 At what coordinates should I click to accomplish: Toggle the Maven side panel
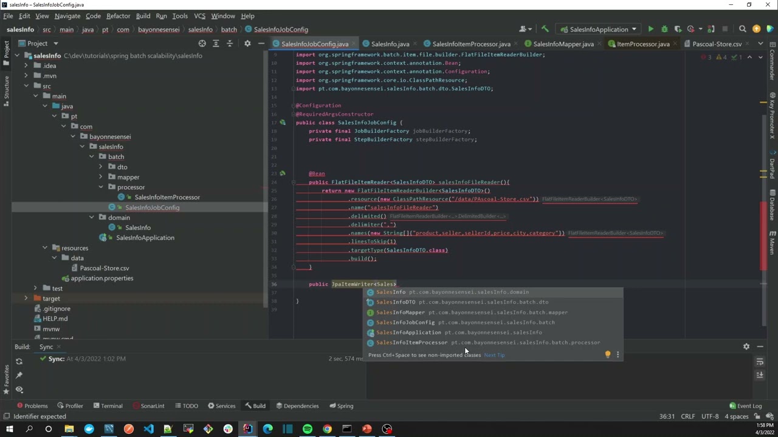(772, 243)
